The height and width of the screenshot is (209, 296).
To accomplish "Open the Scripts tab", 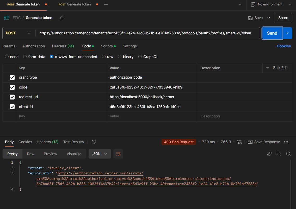I will pyautogui.click(x=108, y=46).
